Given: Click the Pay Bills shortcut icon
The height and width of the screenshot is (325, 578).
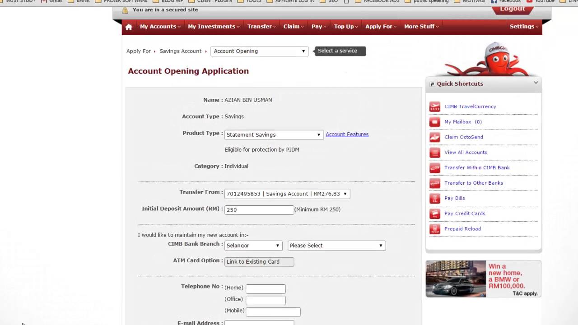Looking at the screenshot, I should pyautogui.click(x=435, y=199).
